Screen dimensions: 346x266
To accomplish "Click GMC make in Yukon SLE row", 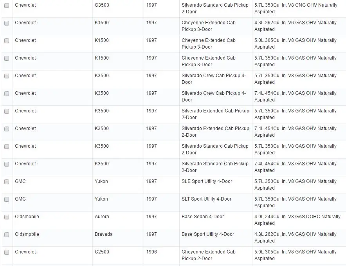I will [20, 181].
